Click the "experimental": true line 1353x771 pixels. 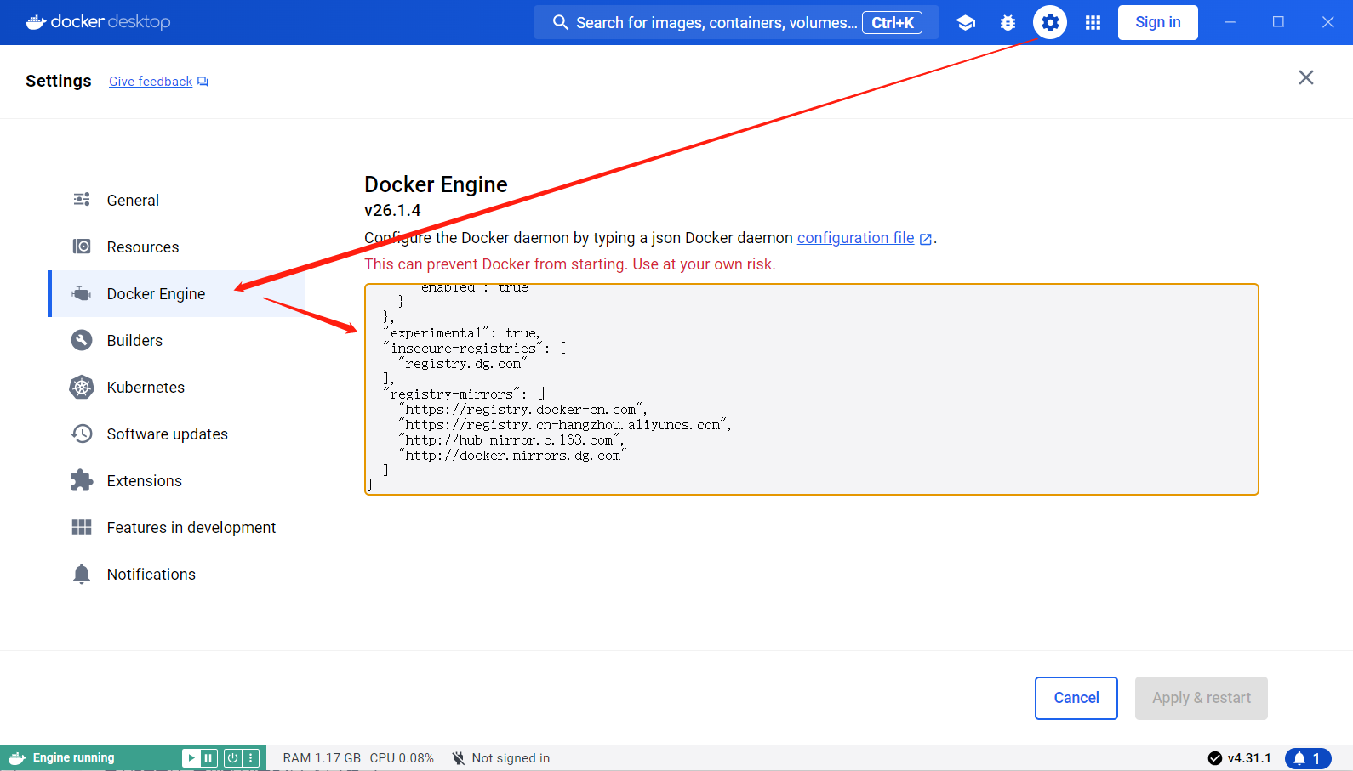click(462, 333)
